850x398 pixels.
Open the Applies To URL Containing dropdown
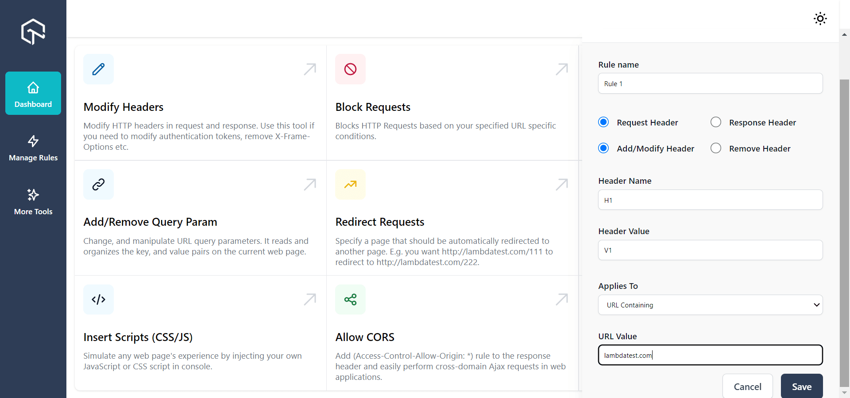click(710, 305)
